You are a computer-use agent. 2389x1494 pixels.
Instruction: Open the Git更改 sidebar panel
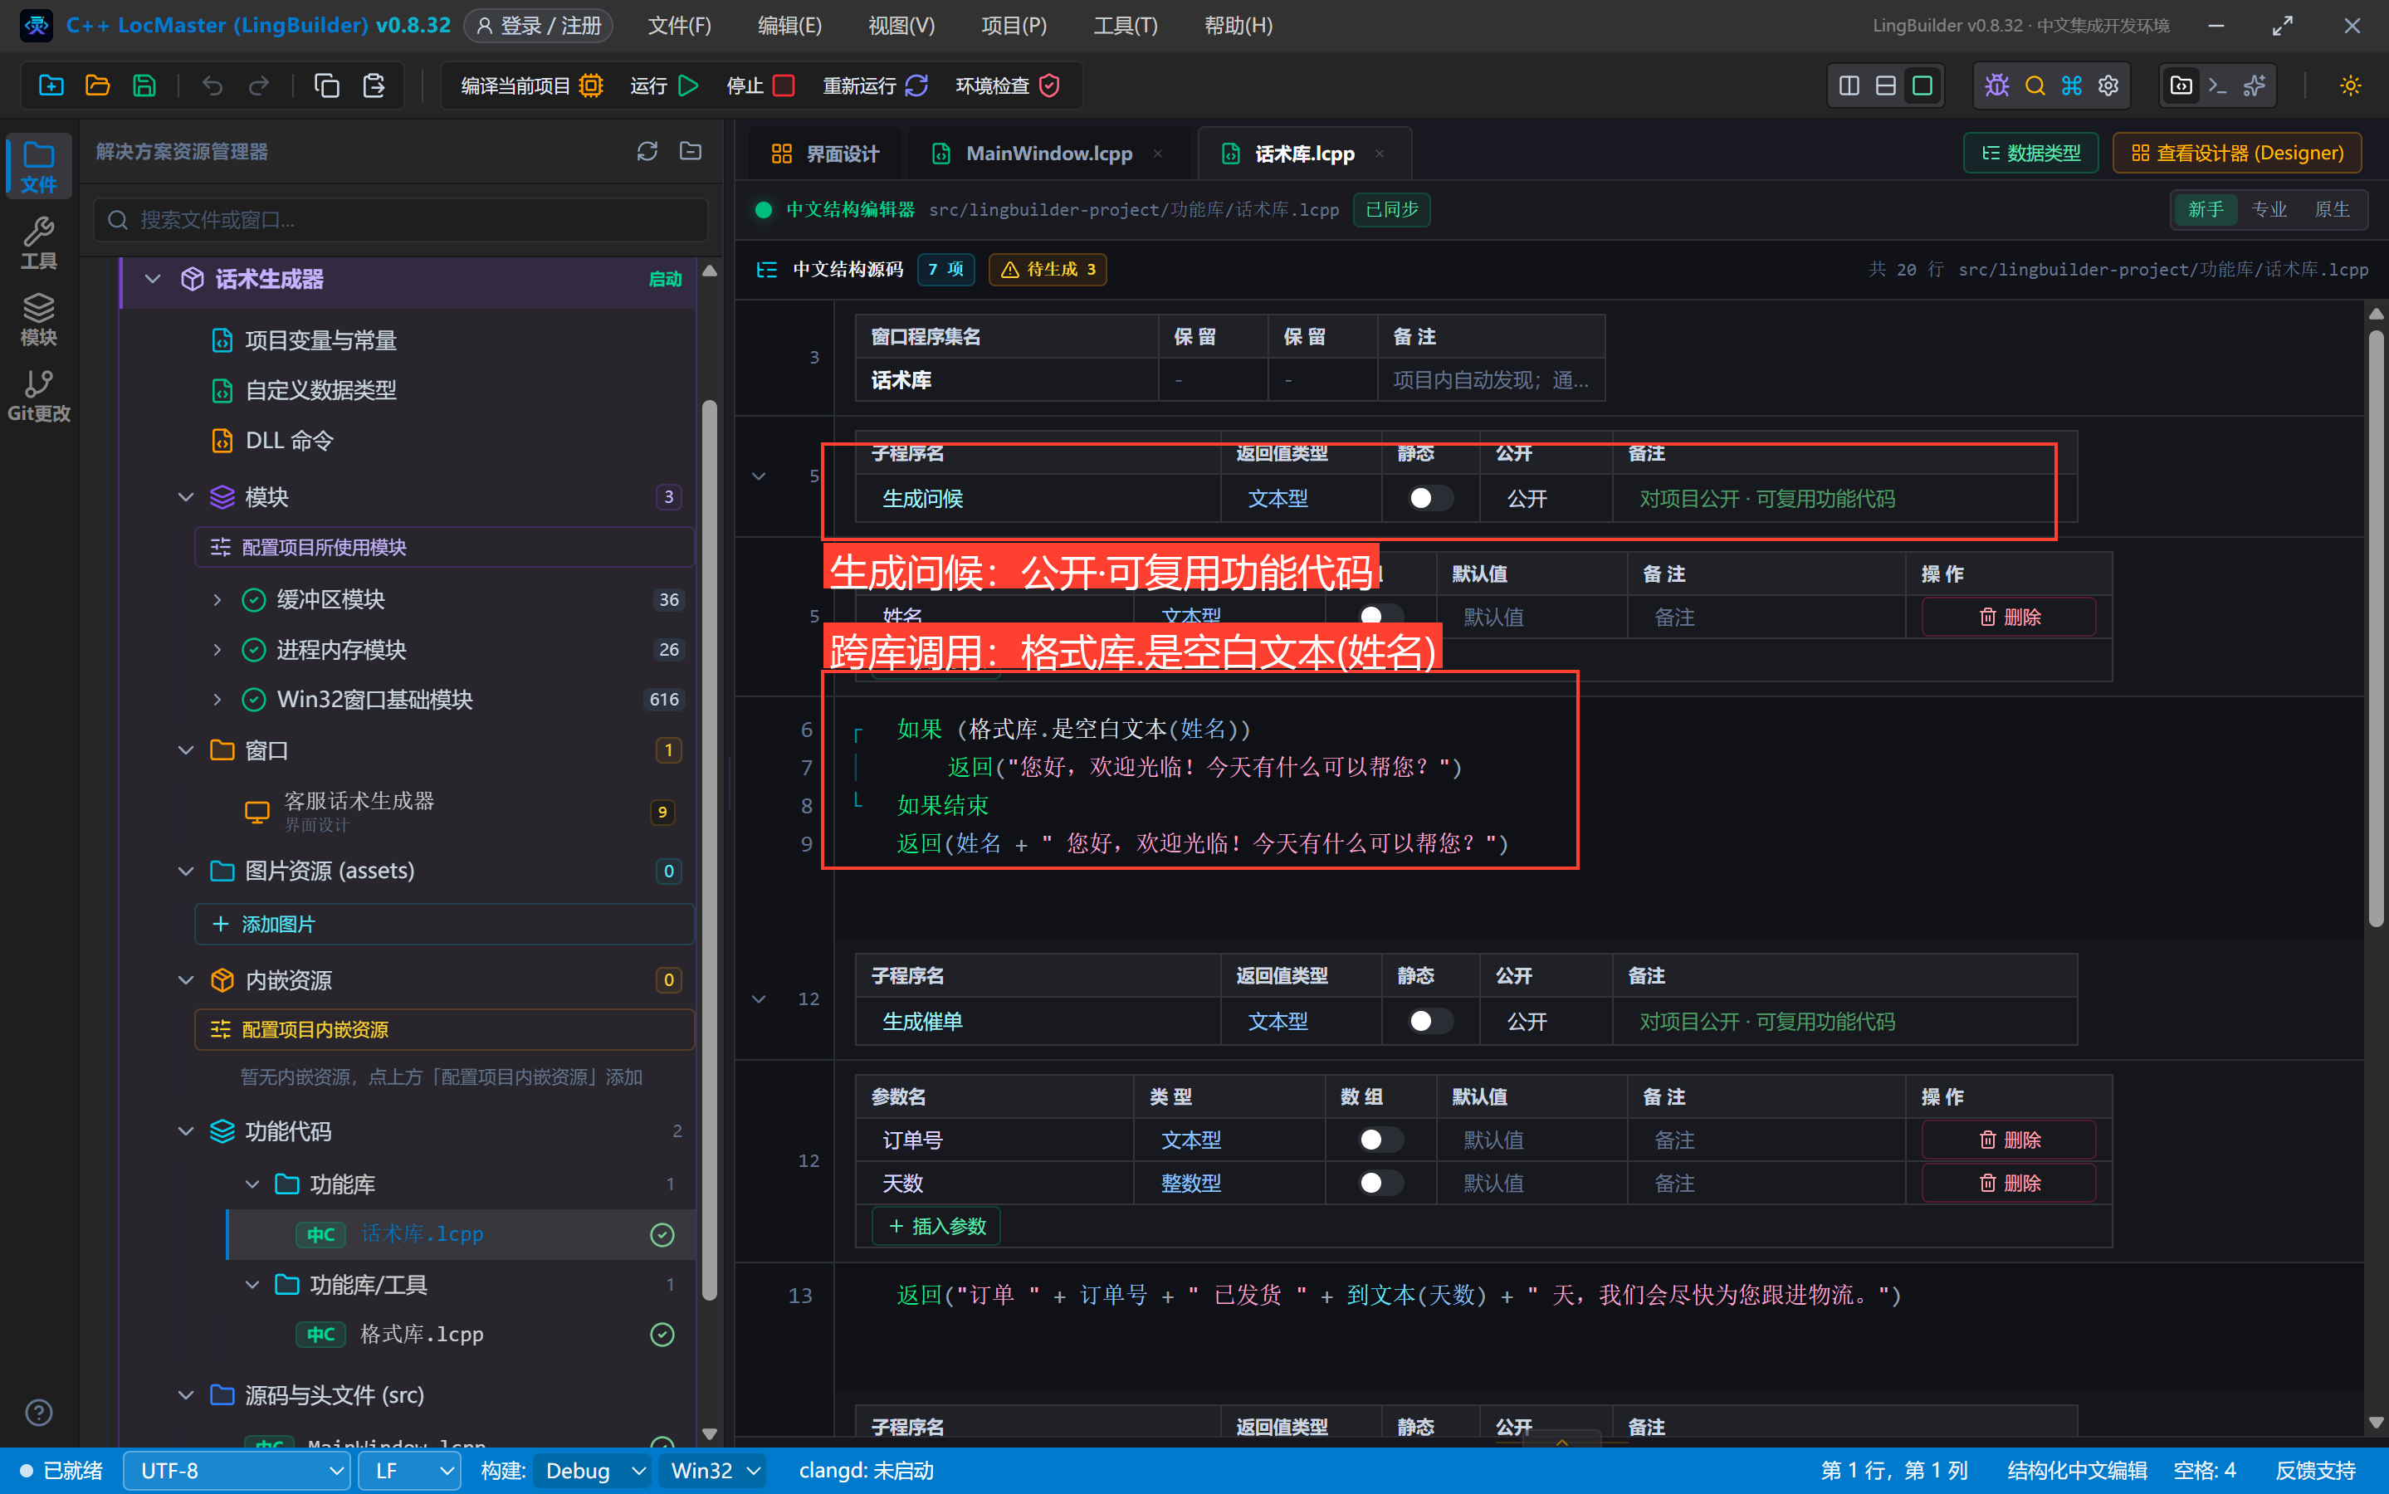(38, 395)
